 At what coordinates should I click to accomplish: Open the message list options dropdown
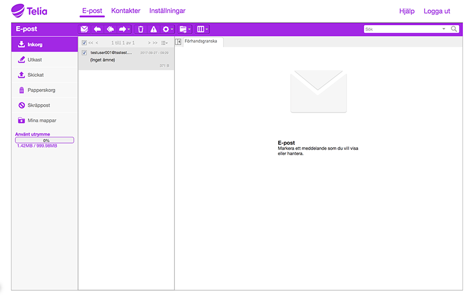click(x=164, y=43)
